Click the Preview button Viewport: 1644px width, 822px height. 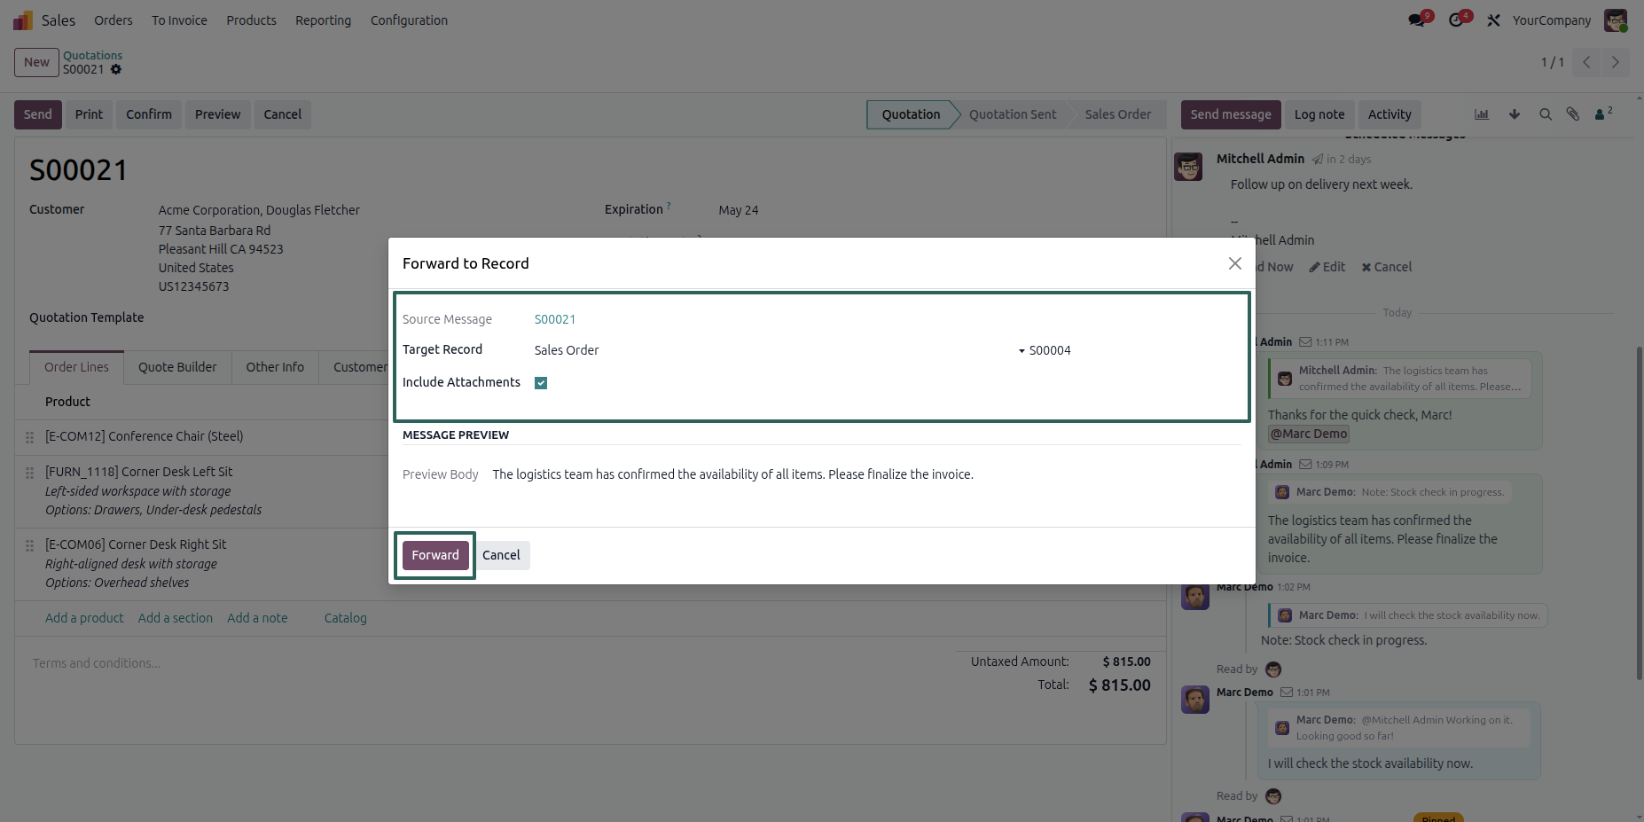[x=217, y=114]
